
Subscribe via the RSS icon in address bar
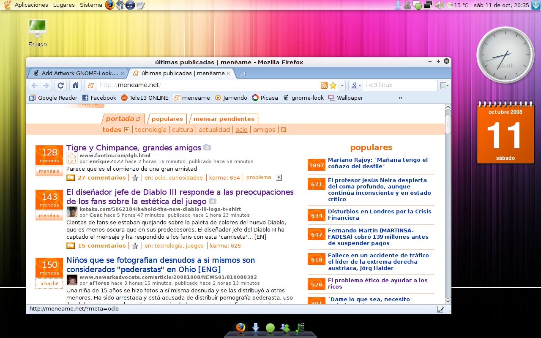(x=324, y=85)
